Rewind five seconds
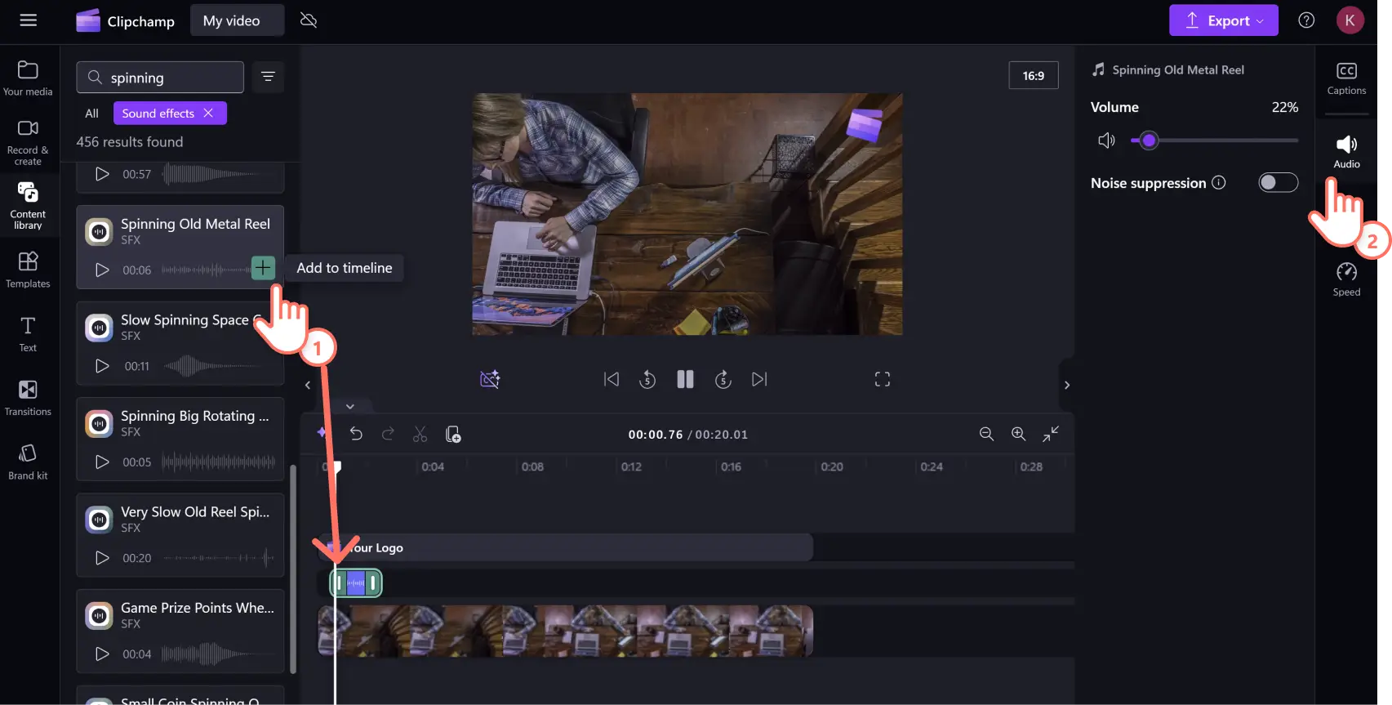 click(647, 379)
